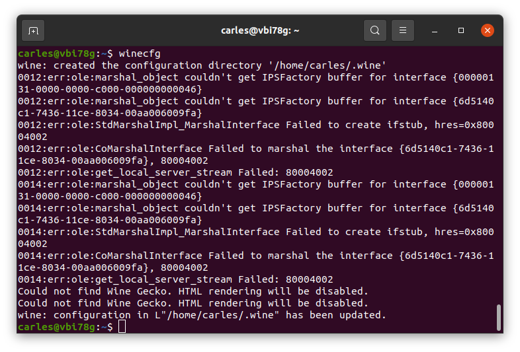Click the cursor block at bottom prompt
The width and height of the screenshot is (520, 352).
(x=122, y=326)
